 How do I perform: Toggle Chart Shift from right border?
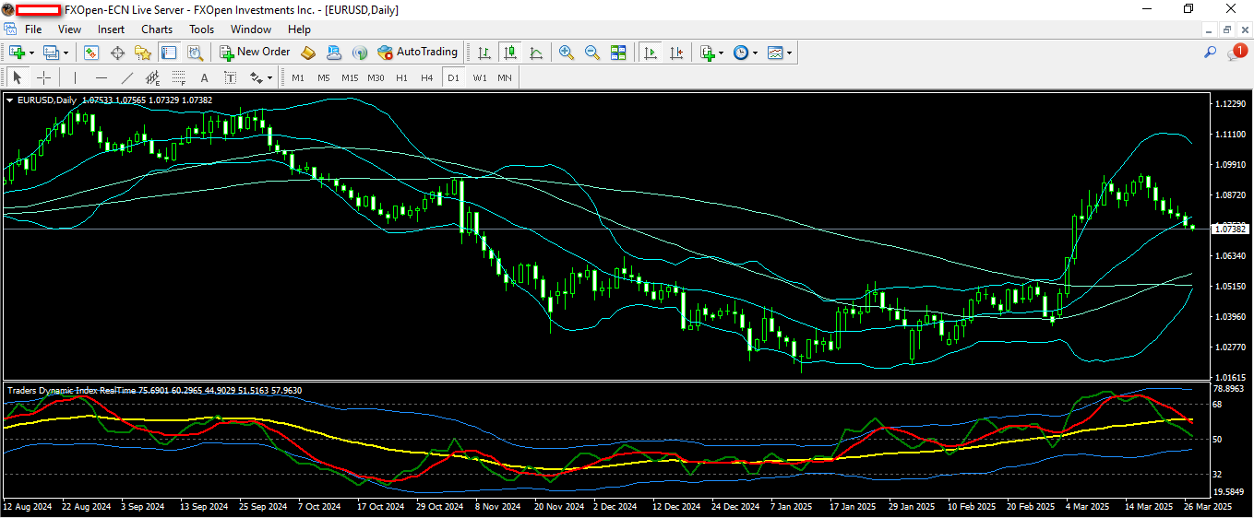(x=676, y=53)
